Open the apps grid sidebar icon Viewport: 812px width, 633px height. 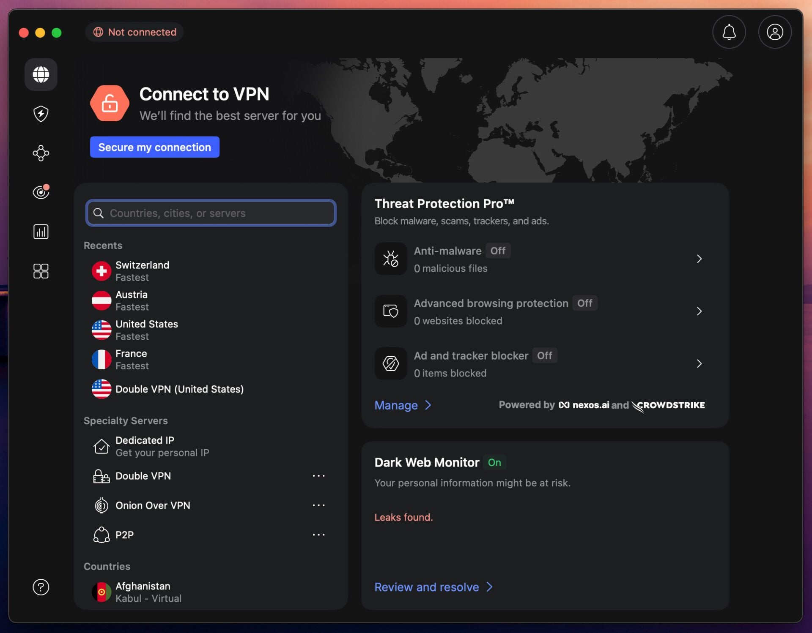pos(41,271)
